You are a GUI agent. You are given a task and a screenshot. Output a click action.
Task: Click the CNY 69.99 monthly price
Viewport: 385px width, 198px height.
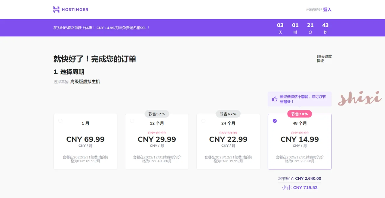(85, 139)
